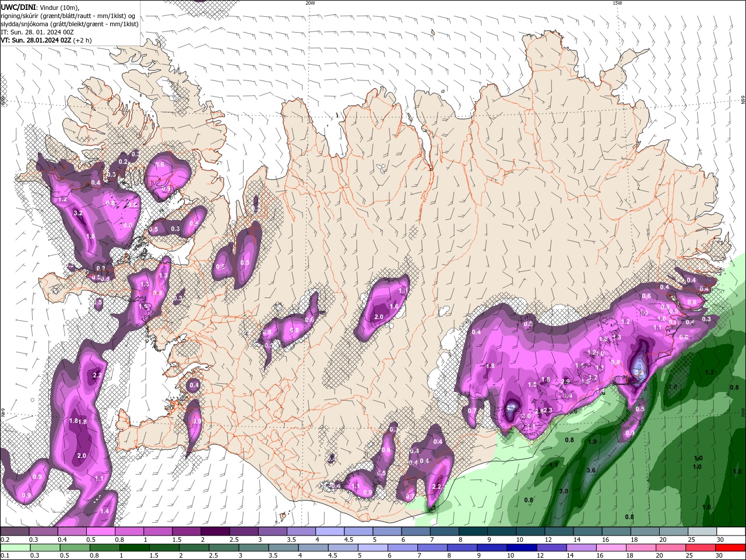The height and width of the screenshot is (560, 746).
Task: Click the IT: Sun. 28. 01. 2024 00Z line
Action: [37, 32]
